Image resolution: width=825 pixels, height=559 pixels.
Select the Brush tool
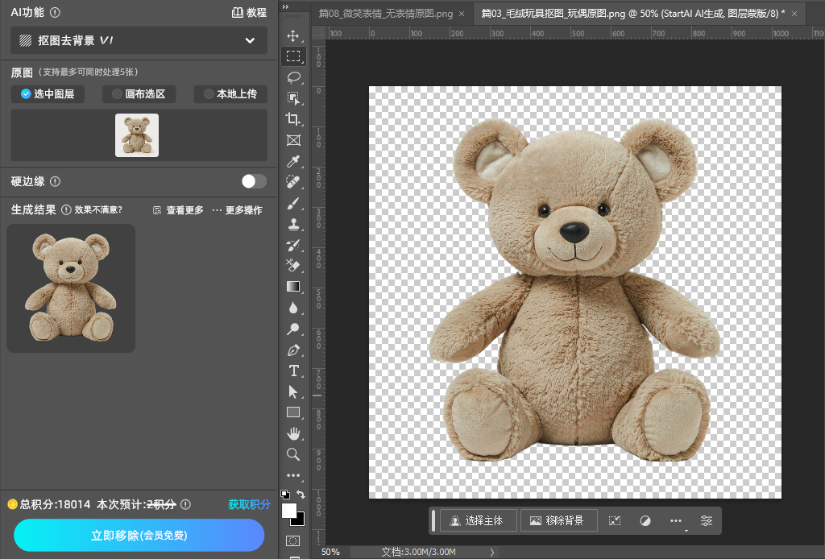[x=293, y=204]
